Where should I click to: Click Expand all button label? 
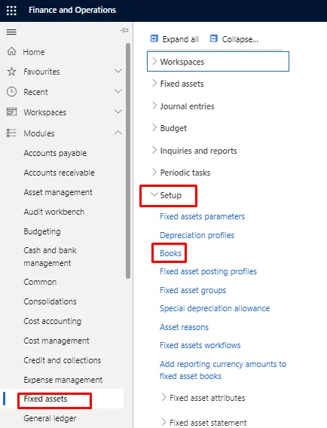click(x=180, y=39)
